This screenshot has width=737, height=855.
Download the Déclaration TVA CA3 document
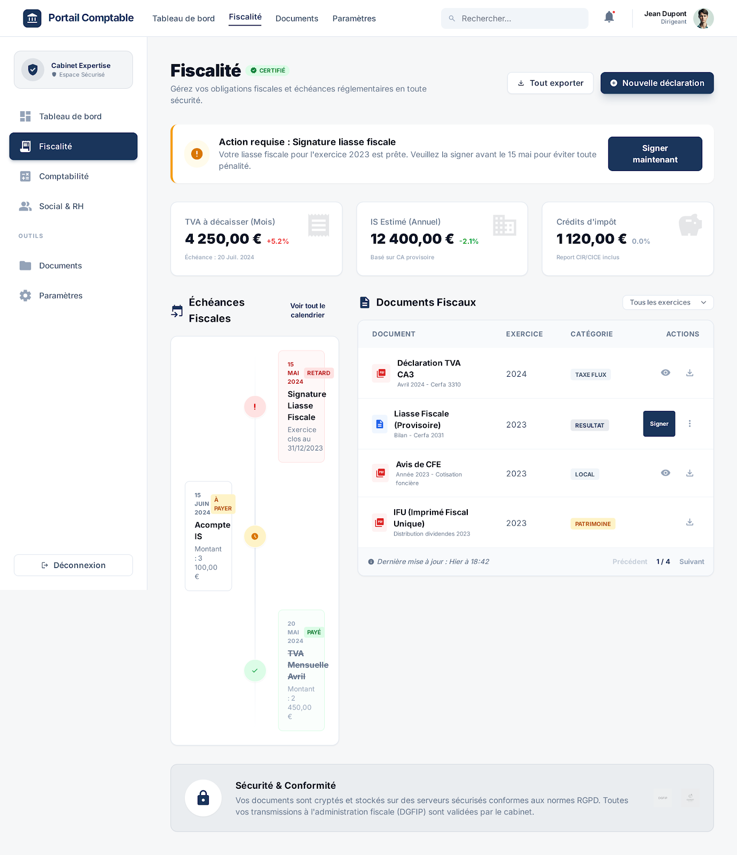pyautogui.click(x=689, y=373)
